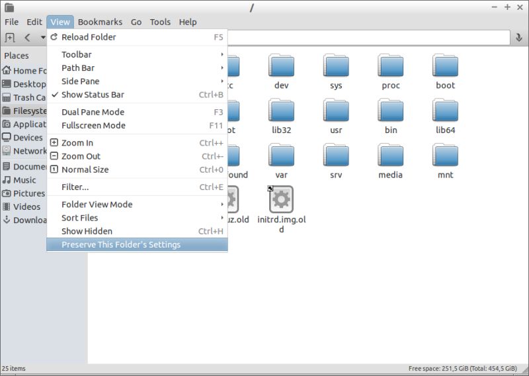Choose Normal Size

(138, 169)
